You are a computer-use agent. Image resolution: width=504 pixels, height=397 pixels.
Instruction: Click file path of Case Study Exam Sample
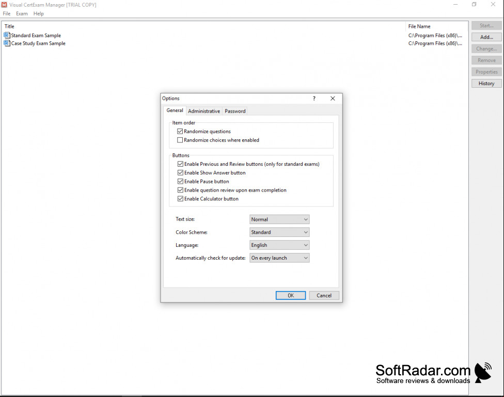tap(435, 43)
